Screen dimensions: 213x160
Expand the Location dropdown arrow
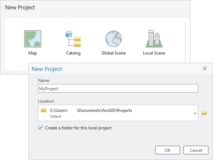pos(195,113)
